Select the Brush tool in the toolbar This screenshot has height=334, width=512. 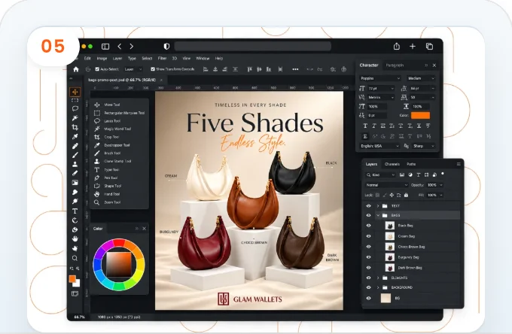point(75,155)
